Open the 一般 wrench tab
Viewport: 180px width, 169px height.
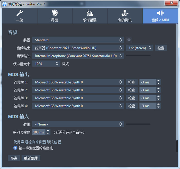point(20,16)
